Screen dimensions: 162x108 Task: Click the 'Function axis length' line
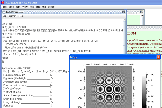click(x=28, y=85)
